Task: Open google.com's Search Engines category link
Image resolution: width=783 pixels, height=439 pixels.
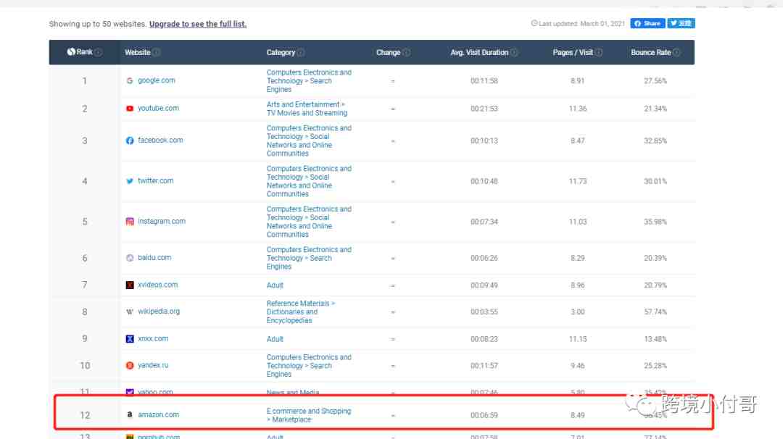Action: click(309, 81)
